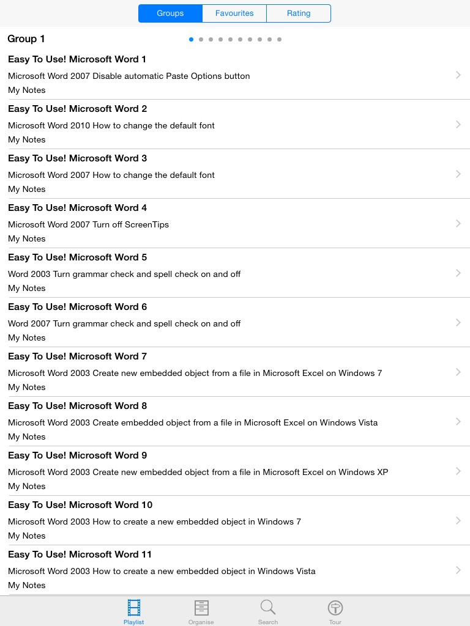Open Easy To Use! Microsoft Word 2
This screenshot has width=470, height=626.
tap(78, 109)
